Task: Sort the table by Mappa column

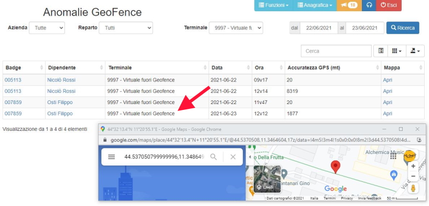Action: [403, 68]
